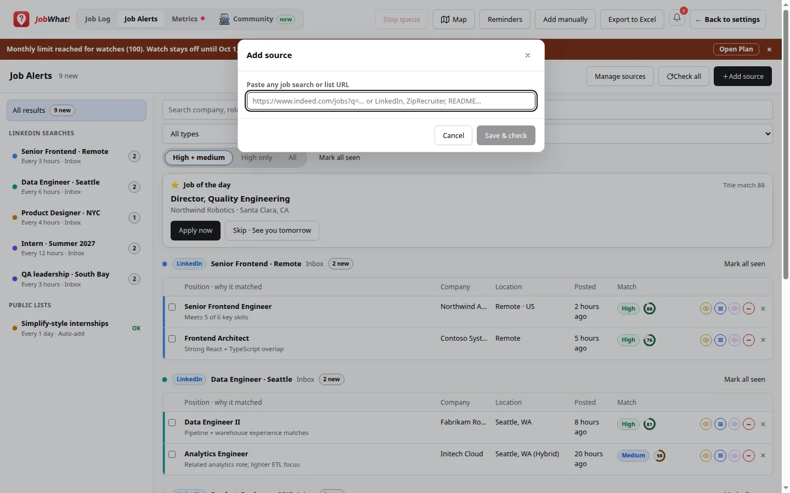Select QA leadership · South Bay in sidebar
The height and width of the screenshot is (493, 790).
pos(76,279)
